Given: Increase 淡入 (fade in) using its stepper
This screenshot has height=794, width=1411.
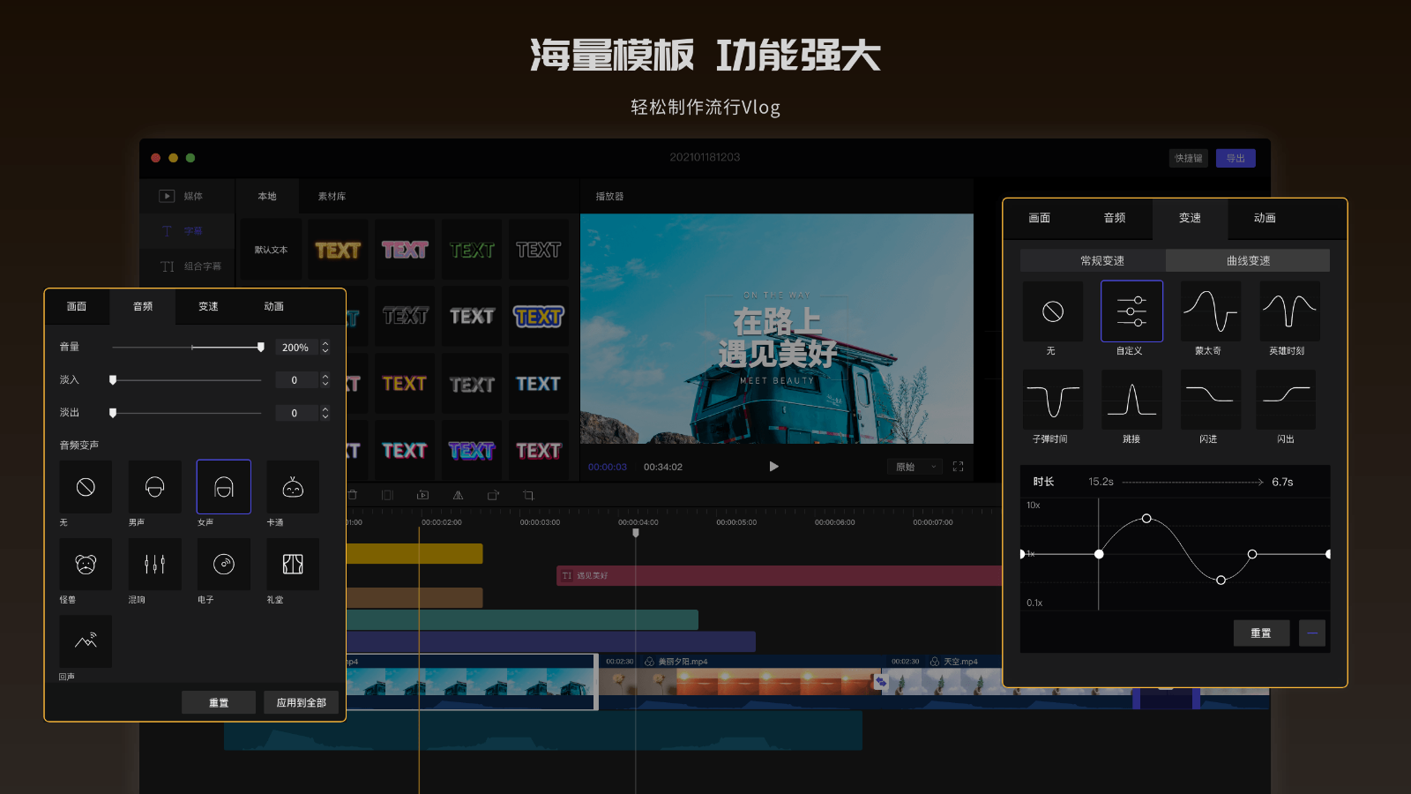Looking at the screenshot, I should pos(325,376).
